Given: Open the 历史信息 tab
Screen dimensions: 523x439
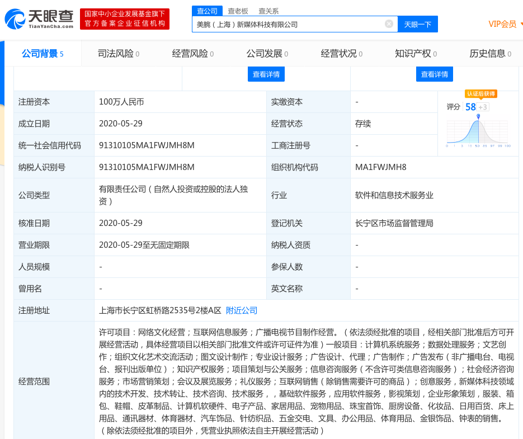Looking at the screenshot, I should pos(491,53).
